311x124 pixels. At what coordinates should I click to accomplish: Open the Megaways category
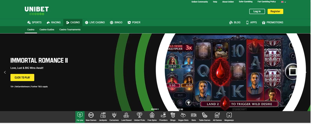[x=229, y=117]
